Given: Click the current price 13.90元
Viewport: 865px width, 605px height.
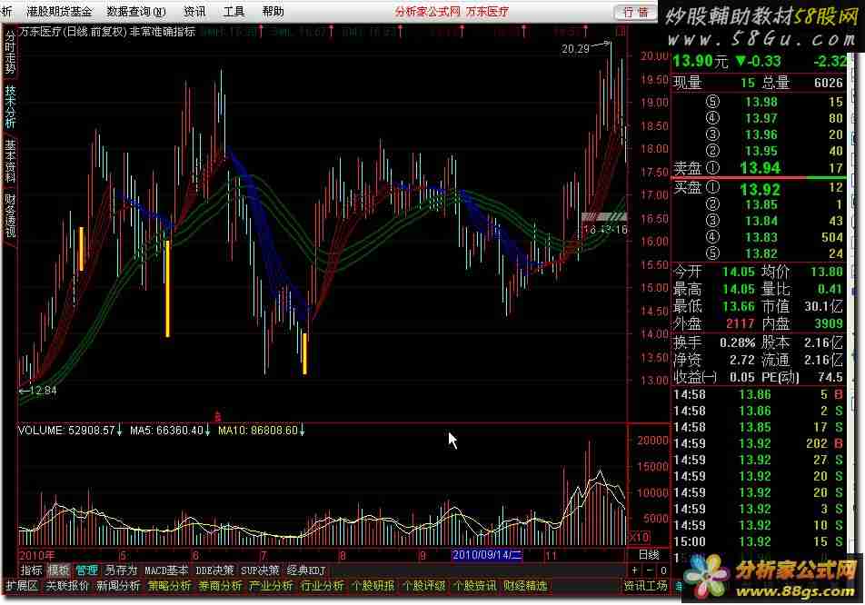Looking at the screenshot, I should tap(701, 61).
